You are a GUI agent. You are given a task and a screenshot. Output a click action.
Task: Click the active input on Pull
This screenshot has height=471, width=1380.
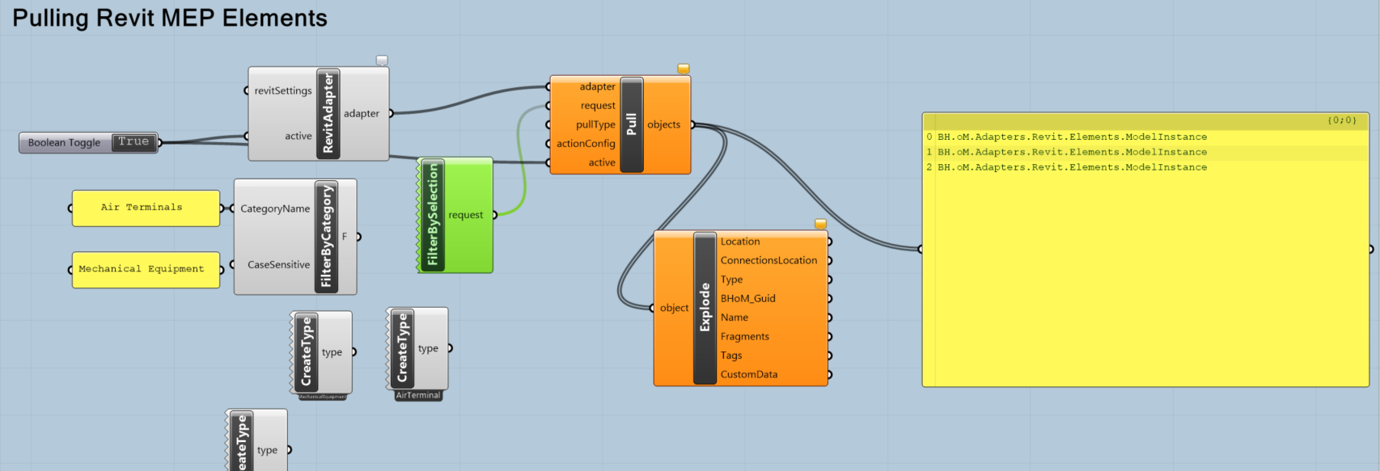[x=600, y=162]
